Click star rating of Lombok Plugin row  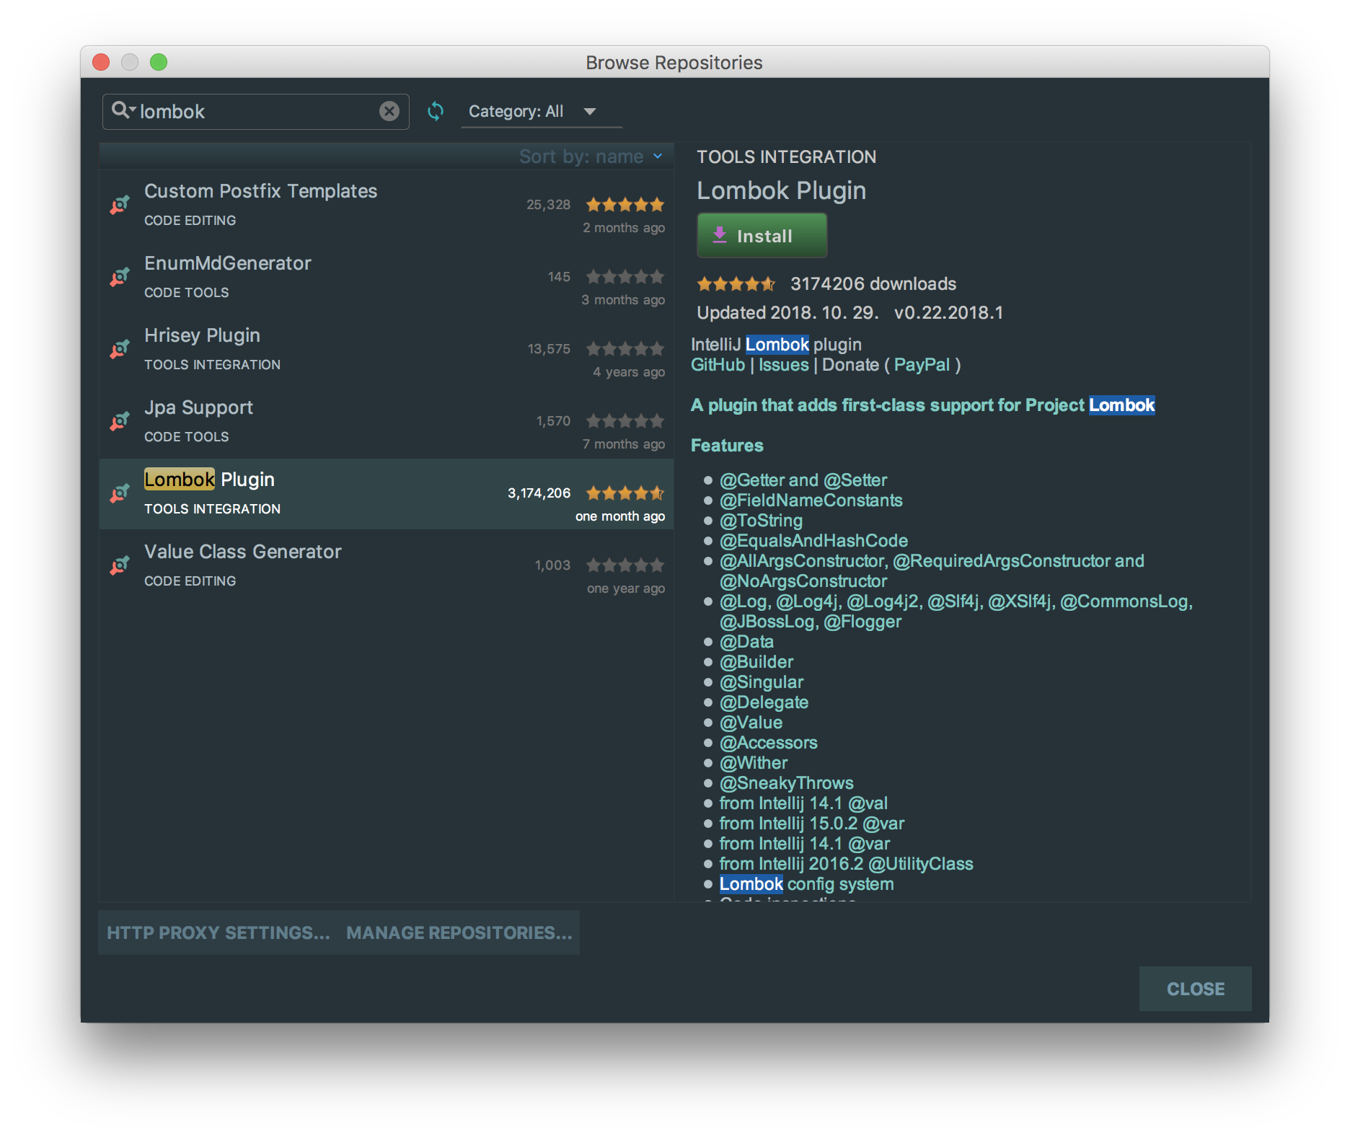(625, 493)
